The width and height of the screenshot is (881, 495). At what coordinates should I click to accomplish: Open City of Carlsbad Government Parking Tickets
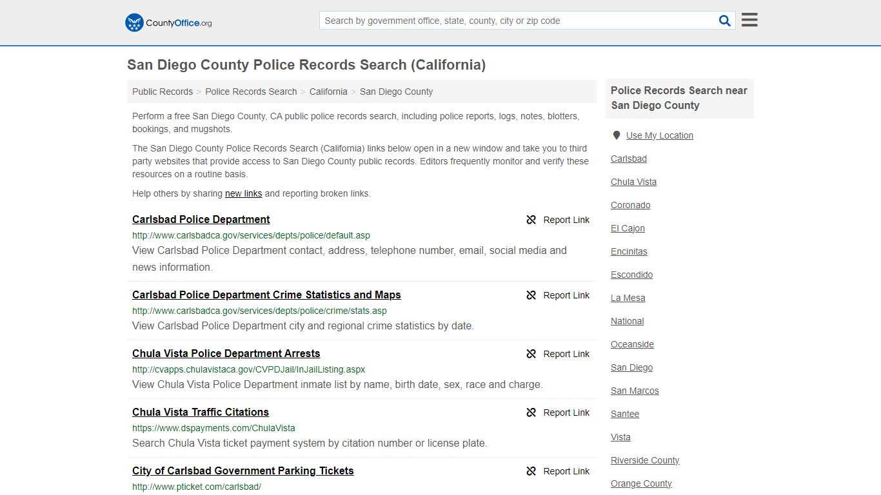tap(243, 471)
